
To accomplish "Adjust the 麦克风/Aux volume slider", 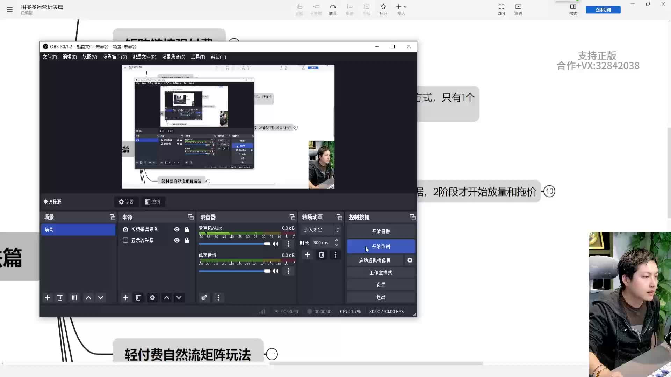I will [235, 244].
